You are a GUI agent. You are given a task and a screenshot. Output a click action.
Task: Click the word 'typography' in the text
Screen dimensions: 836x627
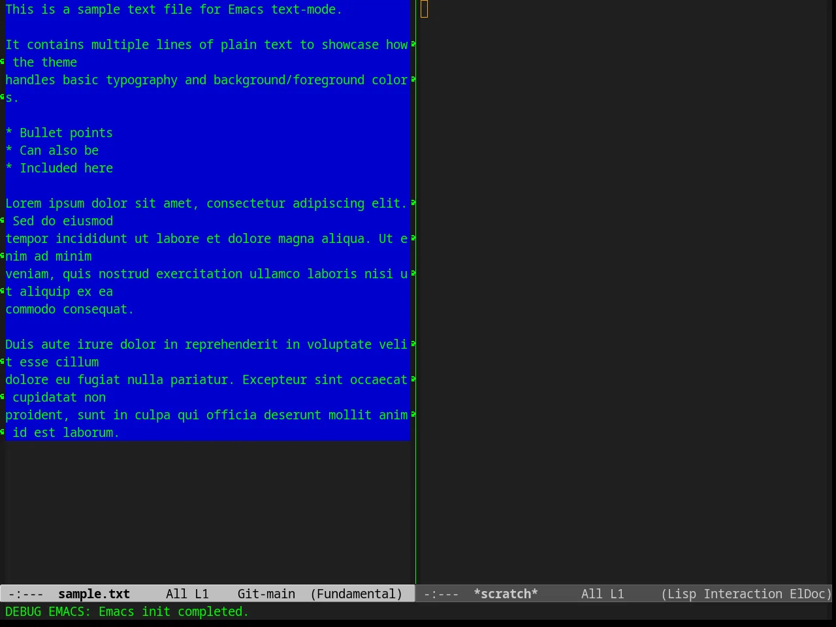pos(142,80)
